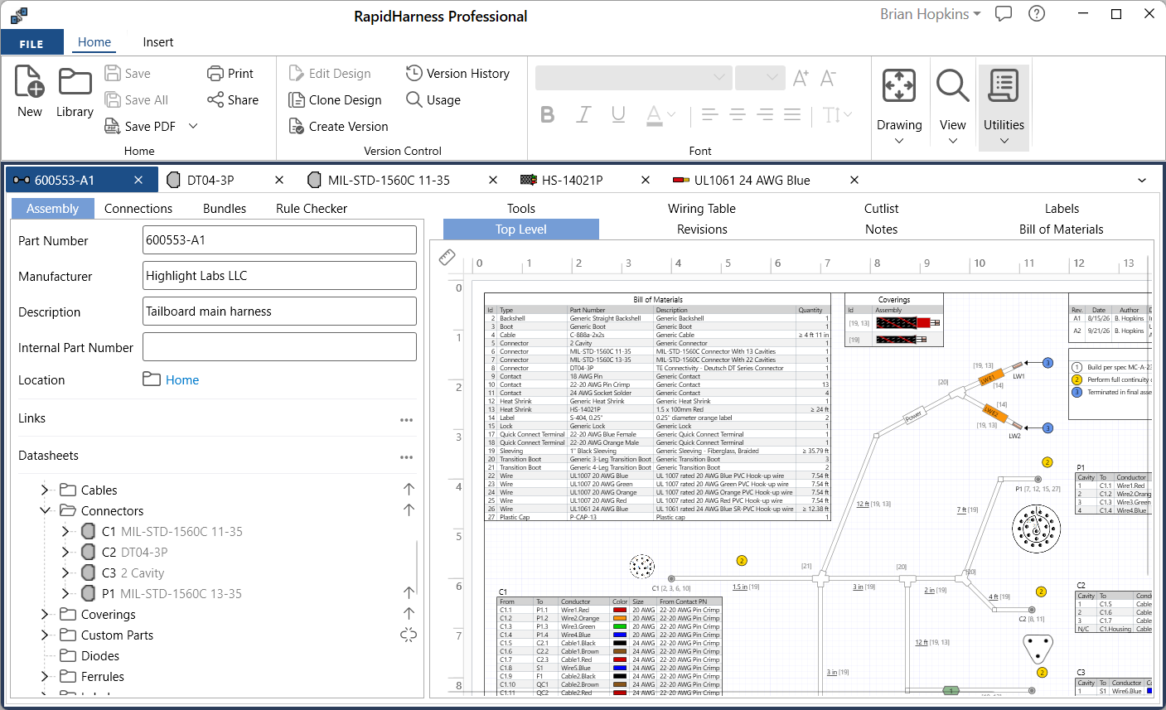Follow the Home location link

coord(182,380)
